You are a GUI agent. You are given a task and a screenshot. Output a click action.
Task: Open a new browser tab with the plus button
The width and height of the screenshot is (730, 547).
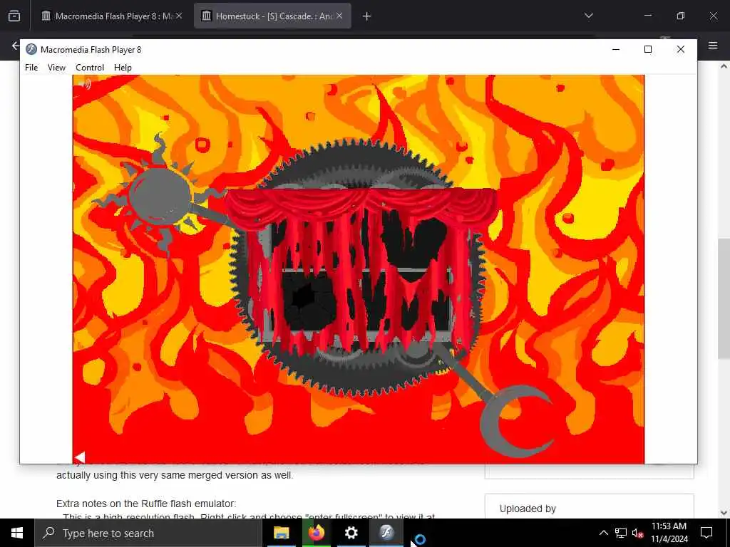[366, 16]
